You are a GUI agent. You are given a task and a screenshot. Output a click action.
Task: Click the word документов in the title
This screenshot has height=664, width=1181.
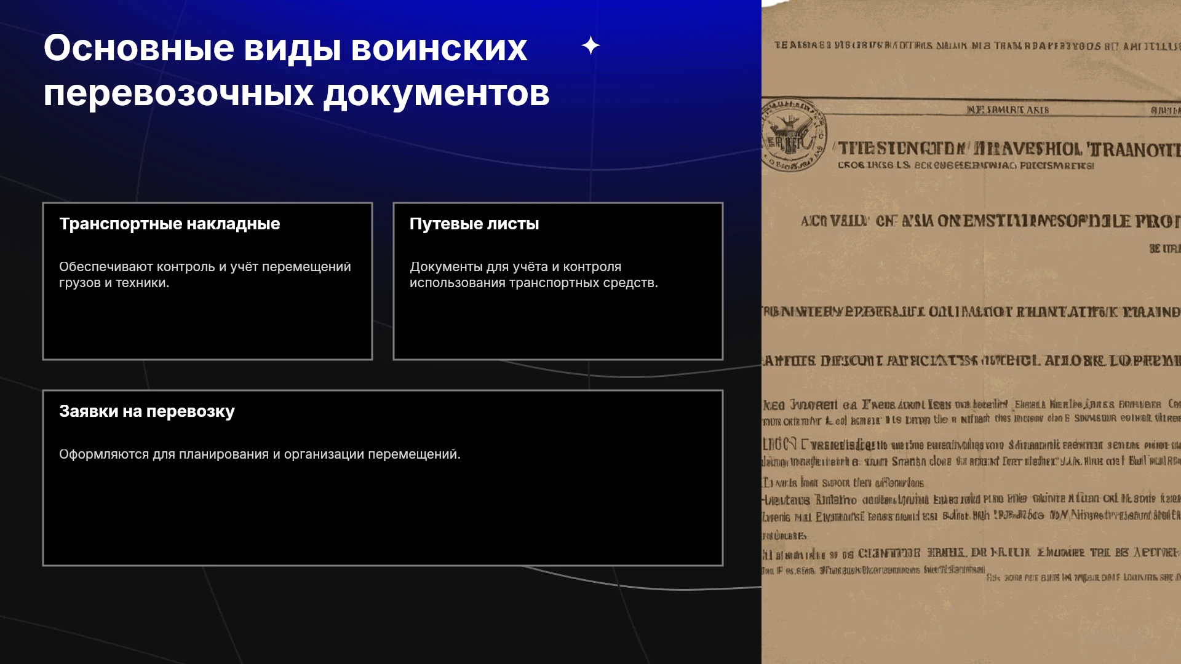point(437,93)
